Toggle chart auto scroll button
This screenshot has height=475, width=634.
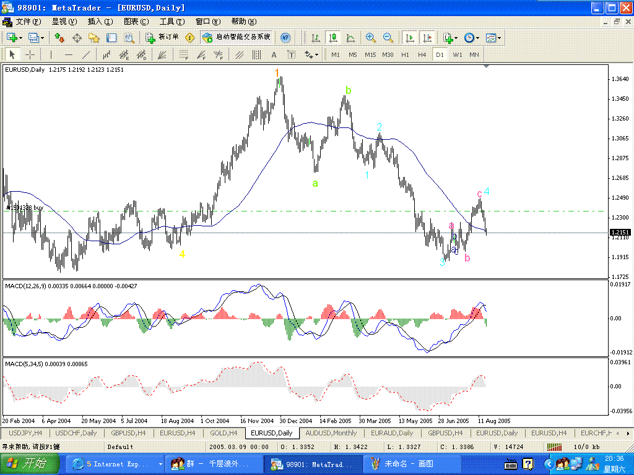[409, 38]
